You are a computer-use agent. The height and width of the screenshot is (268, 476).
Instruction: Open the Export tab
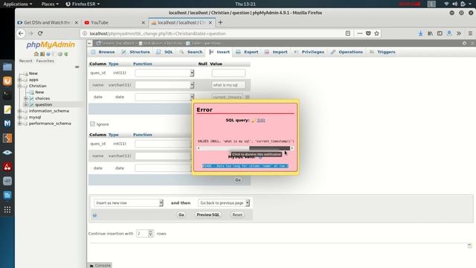pos(247,52)
